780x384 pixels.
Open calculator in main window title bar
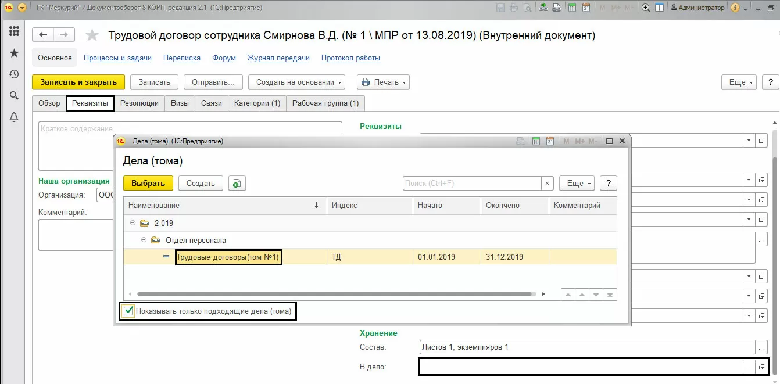click(573, 8)
